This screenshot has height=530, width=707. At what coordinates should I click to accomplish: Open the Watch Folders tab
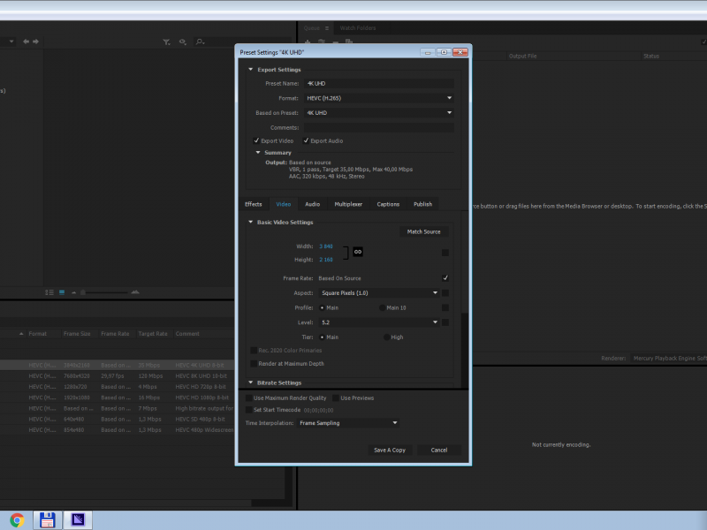(358, 28)
